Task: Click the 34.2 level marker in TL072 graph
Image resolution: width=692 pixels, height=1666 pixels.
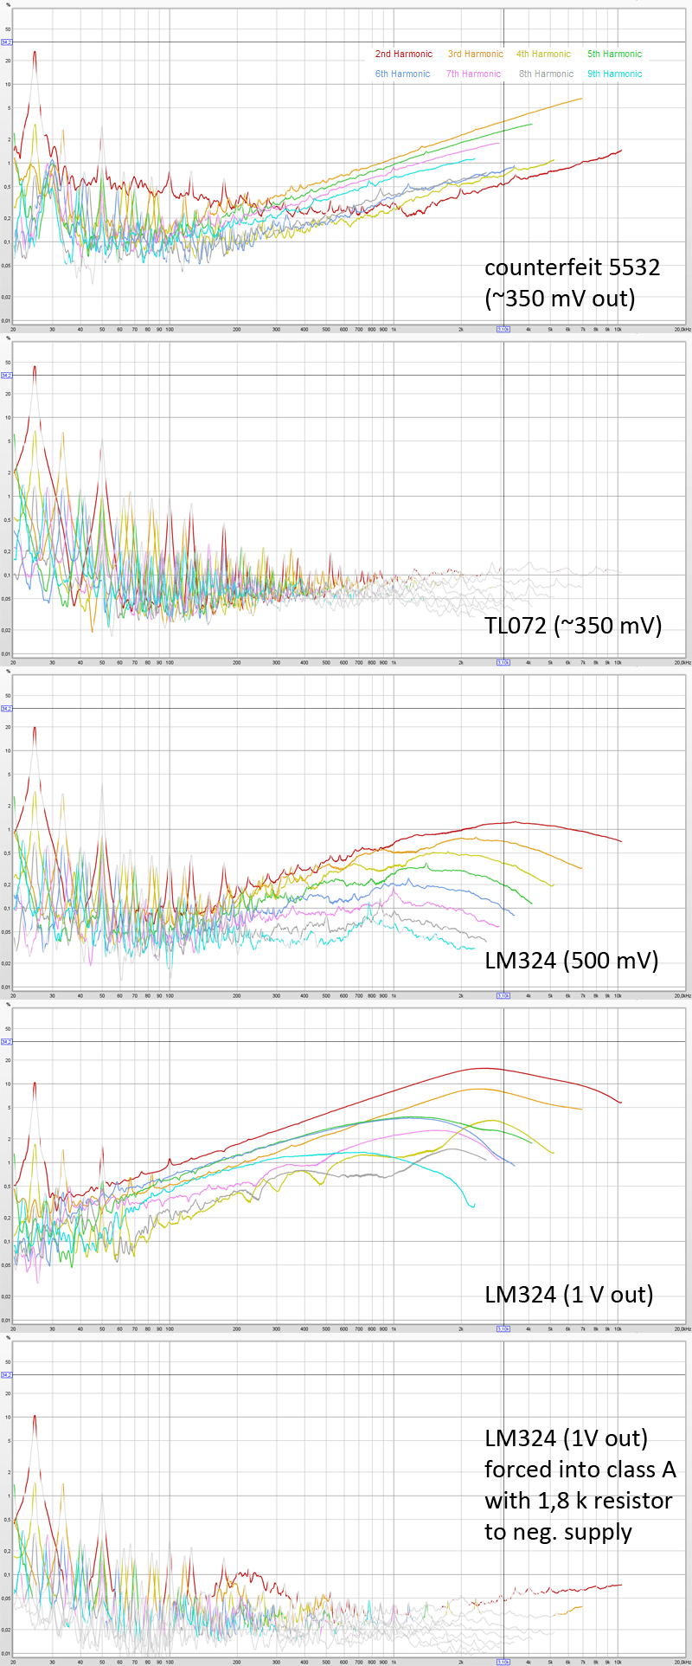Action: (x=7, y=375)
